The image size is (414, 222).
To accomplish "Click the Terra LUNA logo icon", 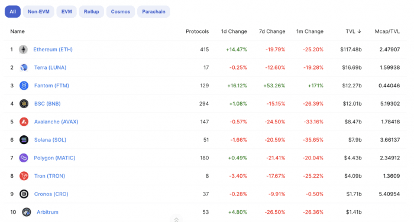I will pyautogui.click(x=24, y=67).
